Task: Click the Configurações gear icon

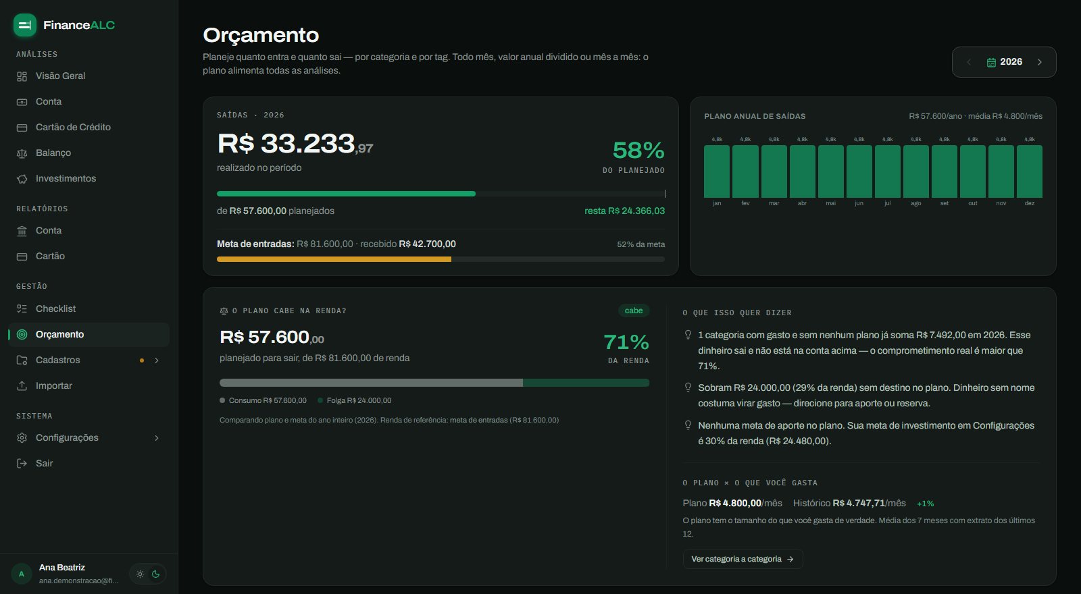Action: coord(22,438)
